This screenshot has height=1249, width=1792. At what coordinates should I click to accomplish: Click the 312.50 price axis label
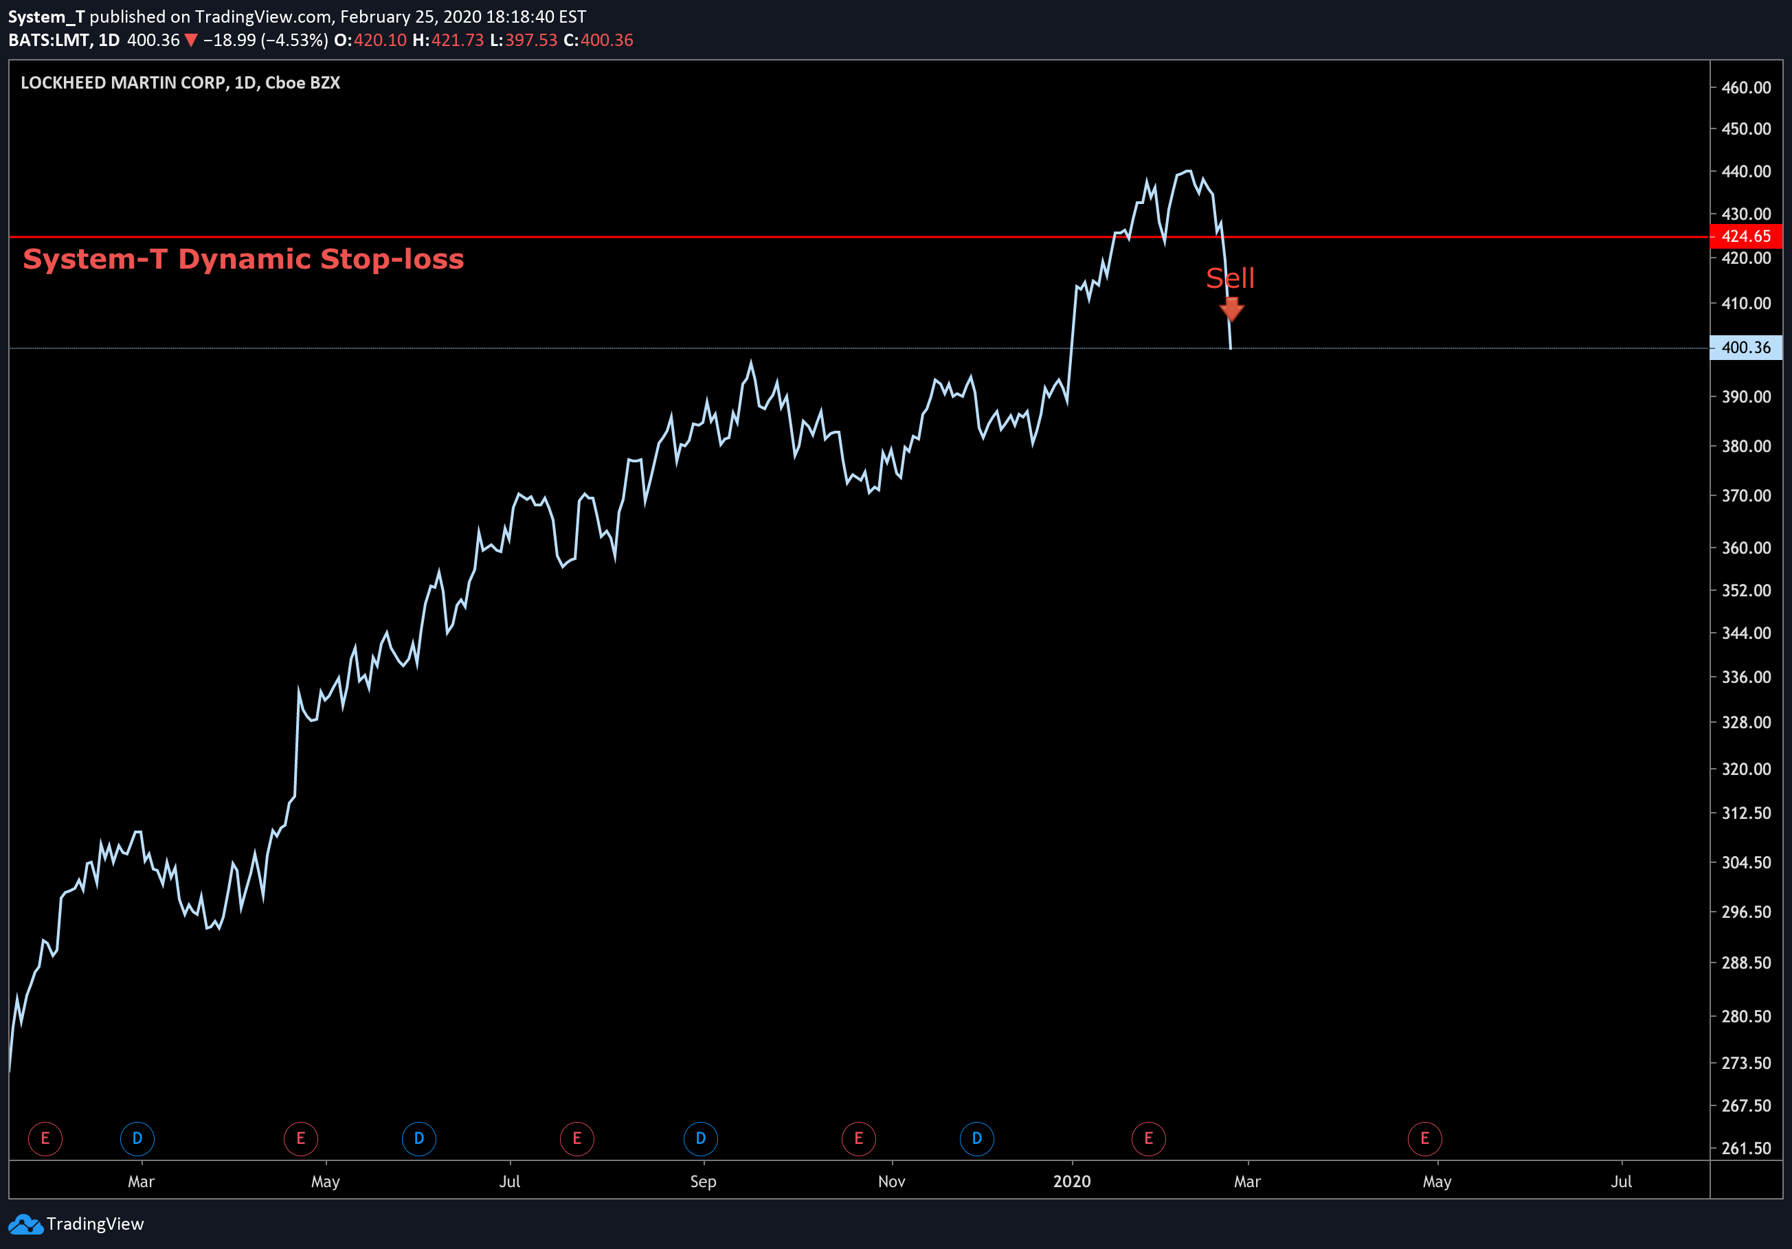point(1746,813)
